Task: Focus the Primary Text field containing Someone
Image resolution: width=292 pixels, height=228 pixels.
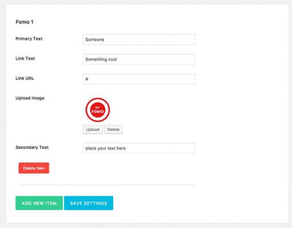Action: (139, 39)
